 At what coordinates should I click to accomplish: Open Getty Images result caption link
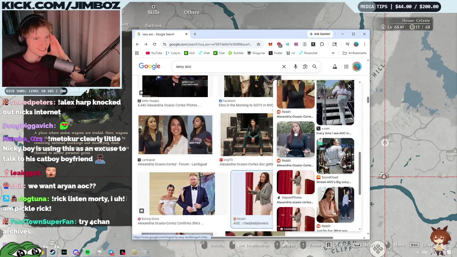click(x=169, y=105)
